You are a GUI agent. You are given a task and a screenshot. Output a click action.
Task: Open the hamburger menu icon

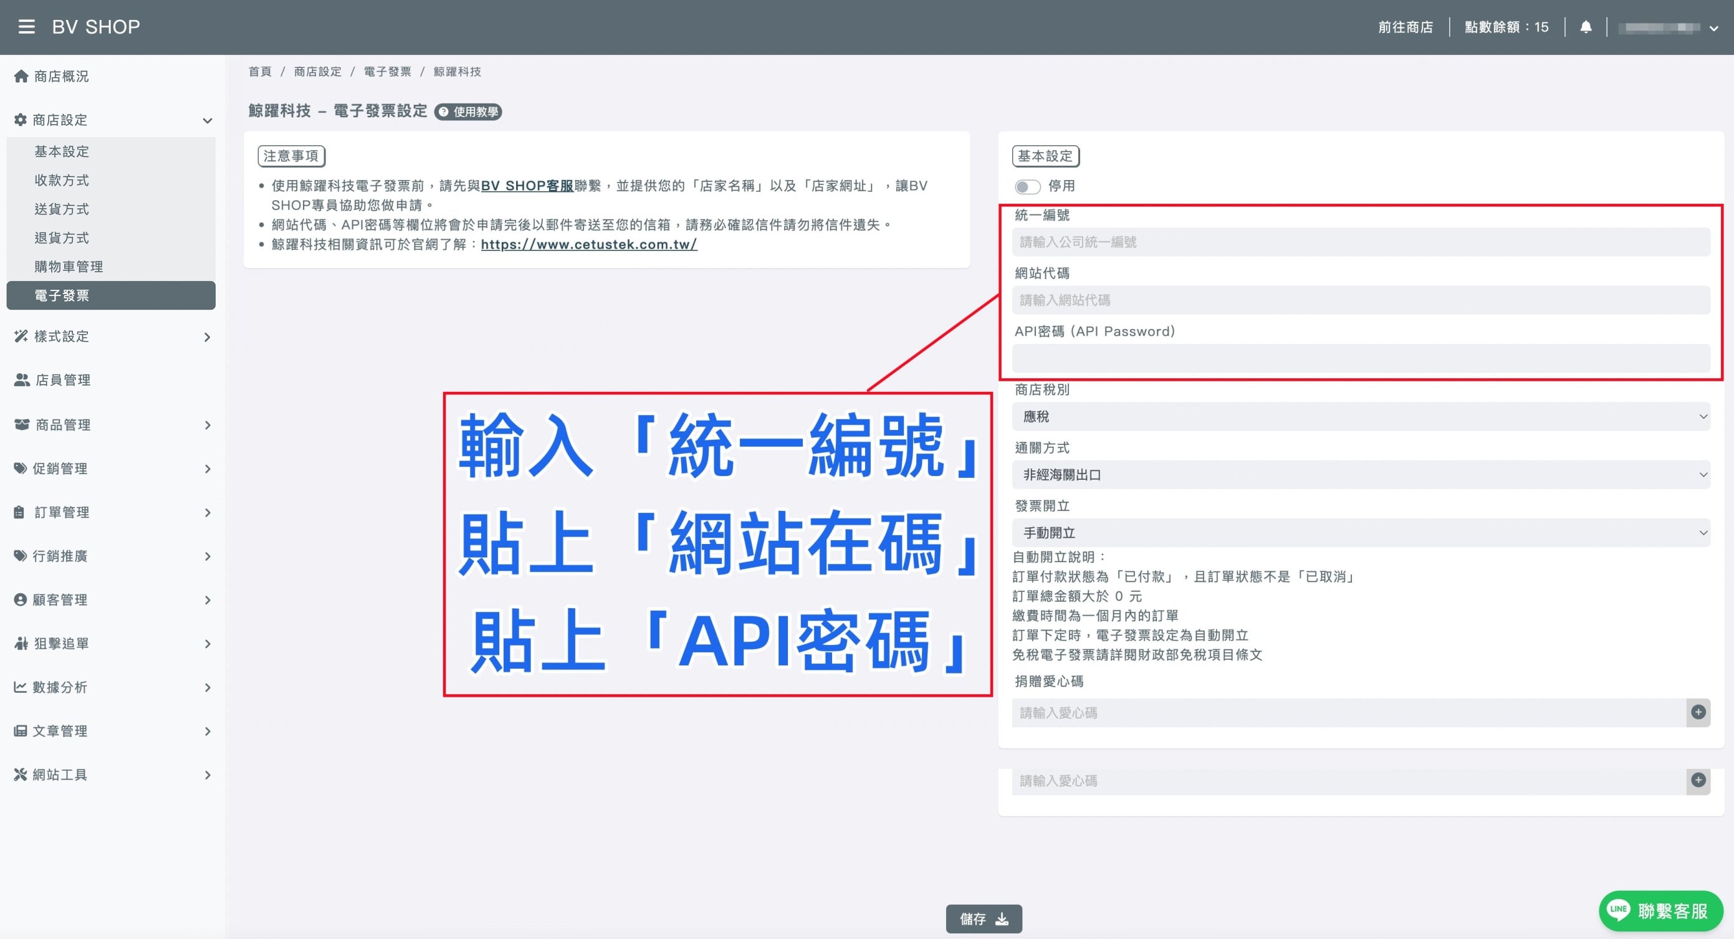[26, 27]
